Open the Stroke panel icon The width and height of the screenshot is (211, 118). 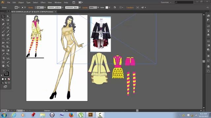pyautogui.click(x=208, y=41)
